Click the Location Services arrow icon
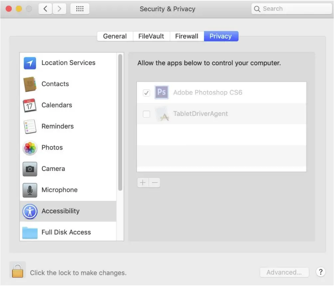This screenshot has height=286, width=334. click(30, 63)
